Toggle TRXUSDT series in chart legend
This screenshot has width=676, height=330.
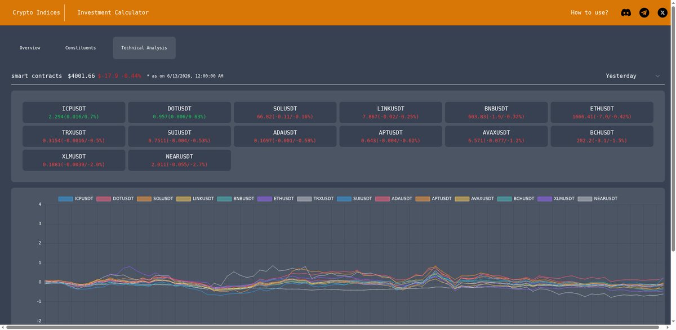(315, 199)
